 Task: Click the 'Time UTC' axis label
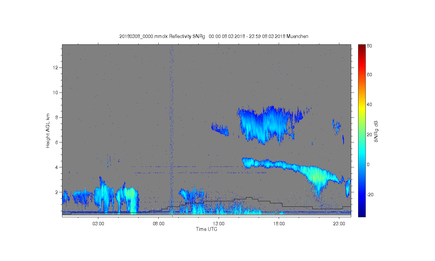[206, 229]
